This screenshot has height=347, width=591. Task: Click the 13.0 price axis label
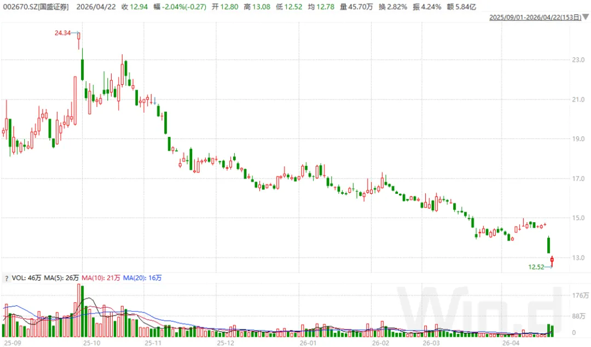click(x=578, y=258)
